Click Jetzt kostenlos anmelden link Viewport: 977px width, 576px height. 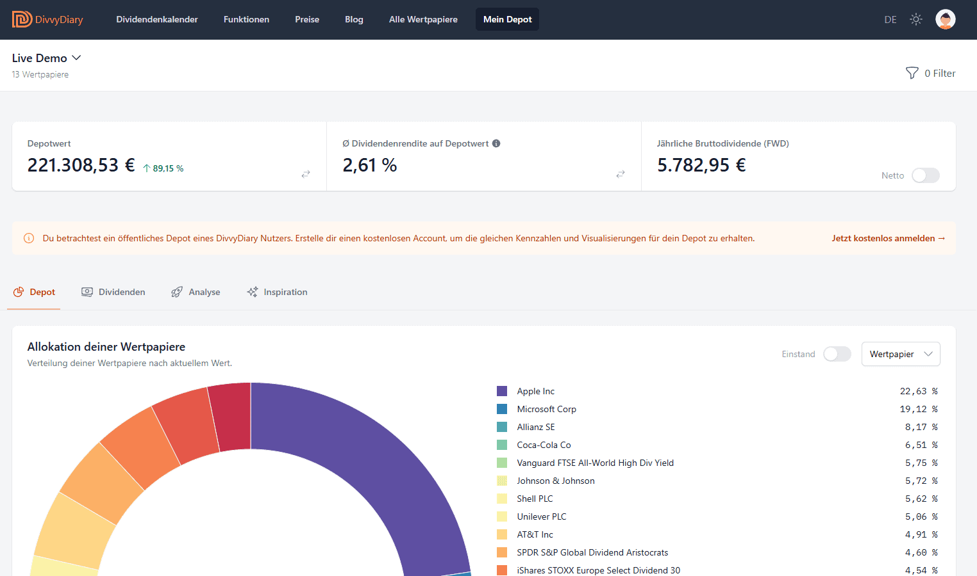tap(888, 238)
